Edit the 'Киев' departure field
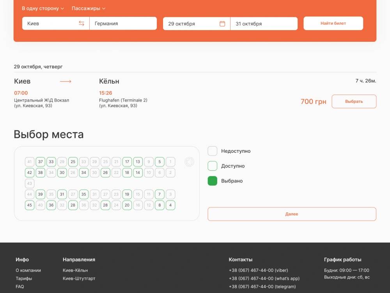Image resolution: width=390 pixels, height=293 pixels. (56, 23)
